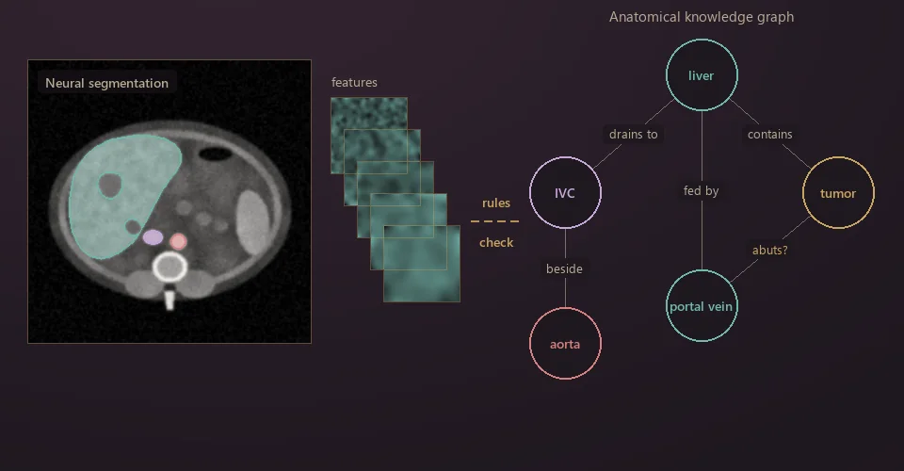Click the 'rules' text
904x471 pixels.
(x=496, y=203)
